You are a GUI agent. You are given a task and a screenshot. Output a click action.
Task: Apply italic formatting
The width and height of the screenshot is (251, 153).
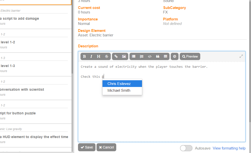point(91,57)
